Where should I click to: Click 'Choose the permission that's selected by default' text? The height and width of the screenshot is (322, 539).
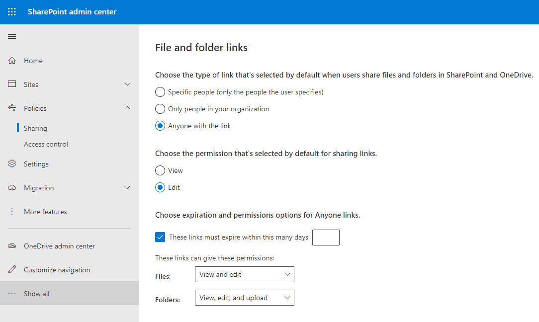pyautogui.click(x=266, y=153)
